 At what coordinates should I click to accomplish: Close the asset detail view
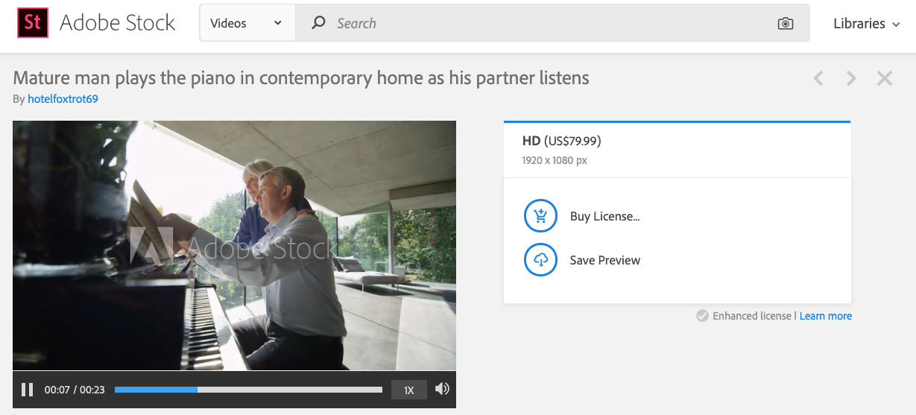tap(885, 78)
